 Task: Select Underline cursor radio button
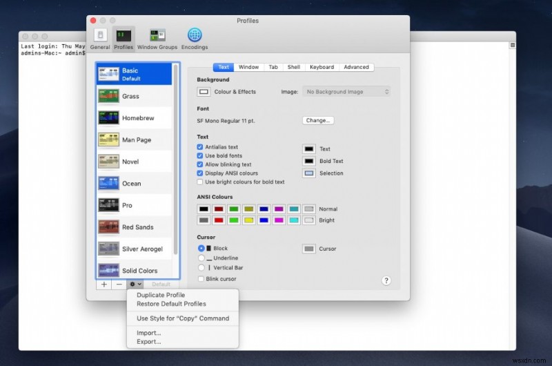point(201,258)
